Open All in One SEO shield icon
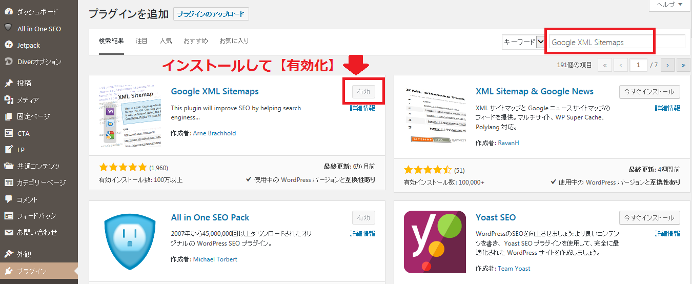The height and width of the screenshot is (284, 692). point(8,28)
